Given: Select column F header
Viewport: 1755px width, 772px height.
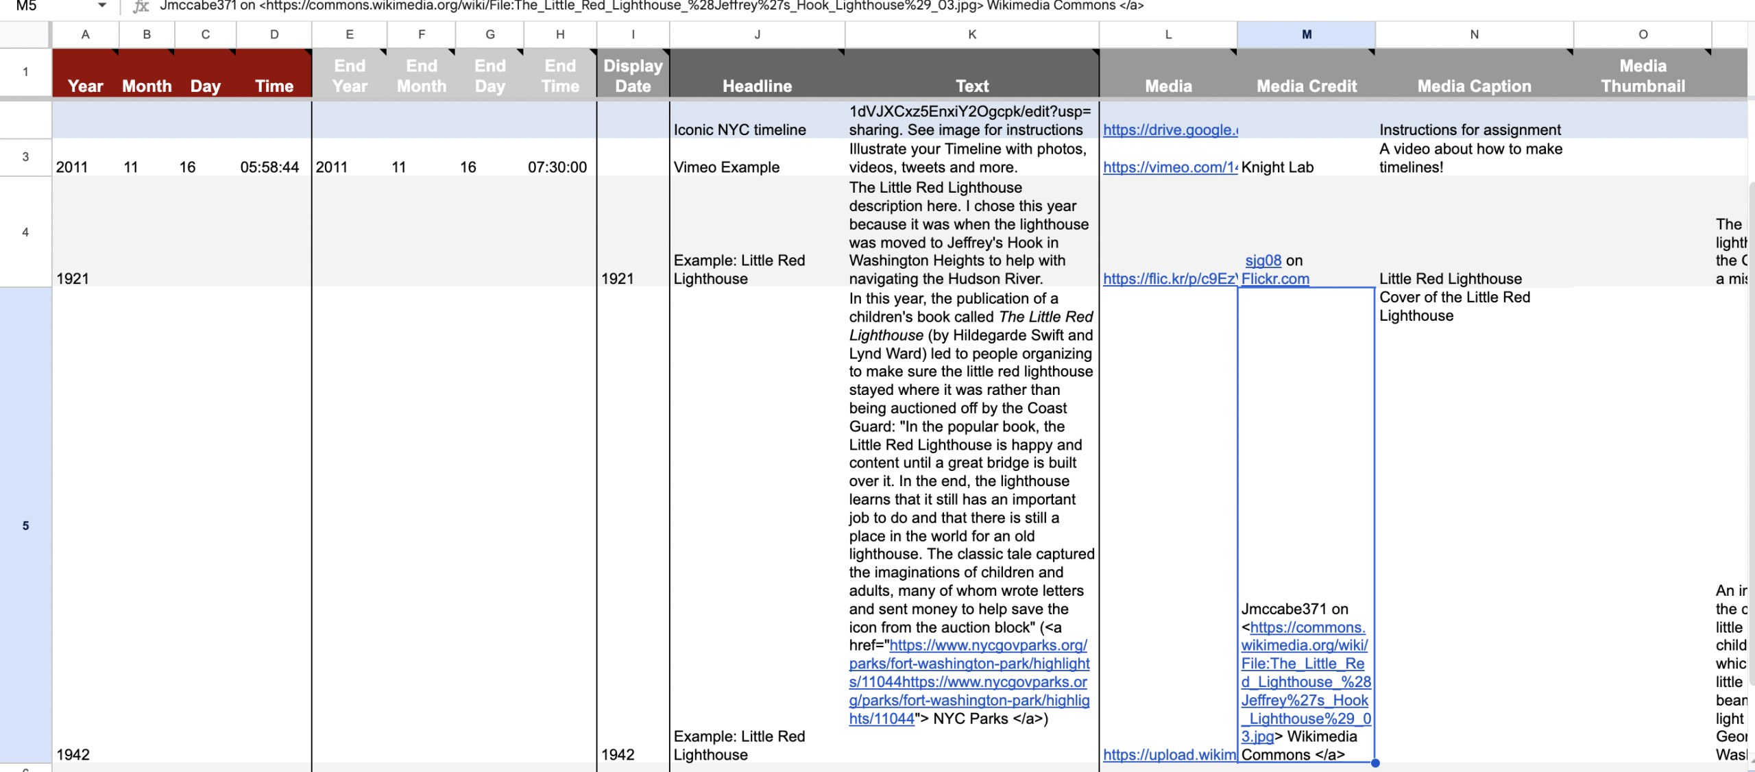Looking at the screenshot, I should tap(422, 34).
